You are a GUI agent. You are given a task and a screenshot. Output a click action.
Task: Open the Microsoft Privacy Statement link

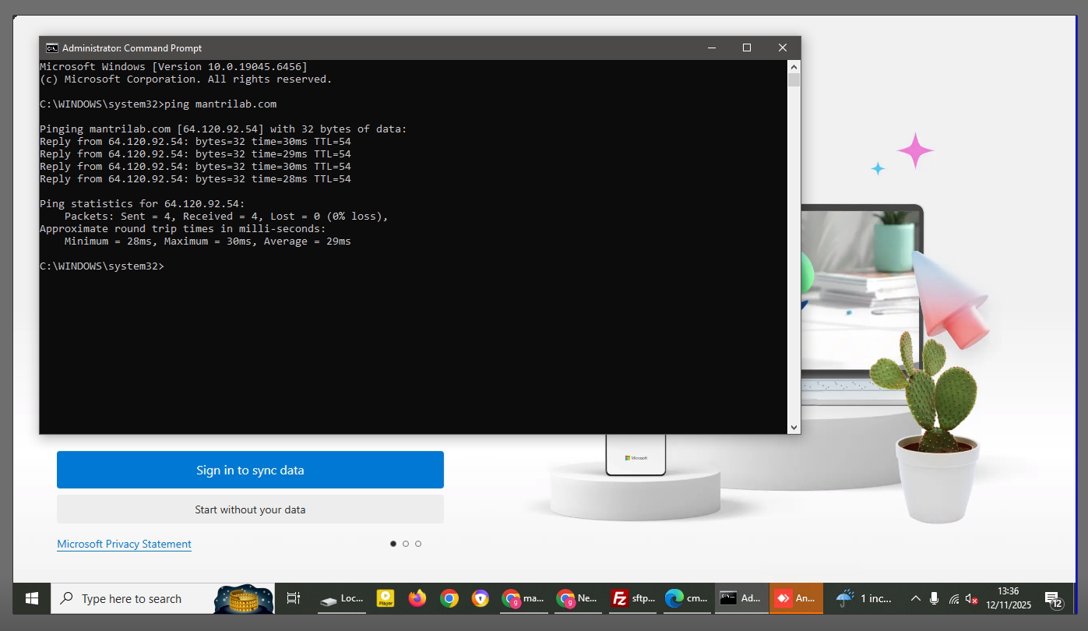[x=124, y=544]
